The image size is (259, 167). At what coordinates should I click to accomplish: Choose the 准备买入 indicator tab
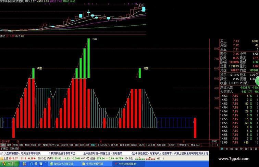(195, 145)
